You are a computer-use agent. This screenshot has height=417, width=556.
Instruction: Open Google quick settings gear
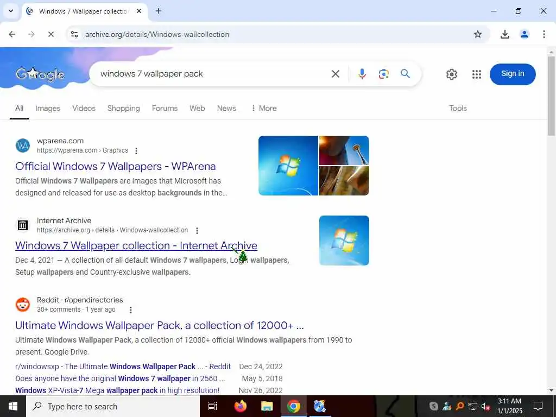[x=451, y=74]
